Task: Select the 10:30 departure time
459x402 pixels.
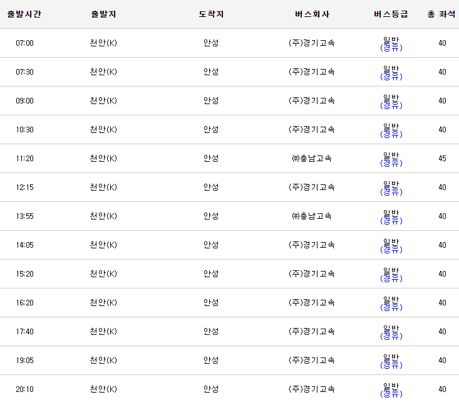Action: [24, 130]
